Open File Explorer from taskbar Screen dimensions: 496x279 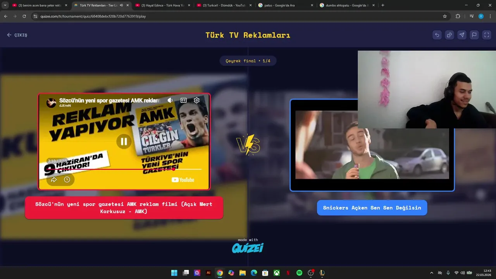(x=243, y=273)
